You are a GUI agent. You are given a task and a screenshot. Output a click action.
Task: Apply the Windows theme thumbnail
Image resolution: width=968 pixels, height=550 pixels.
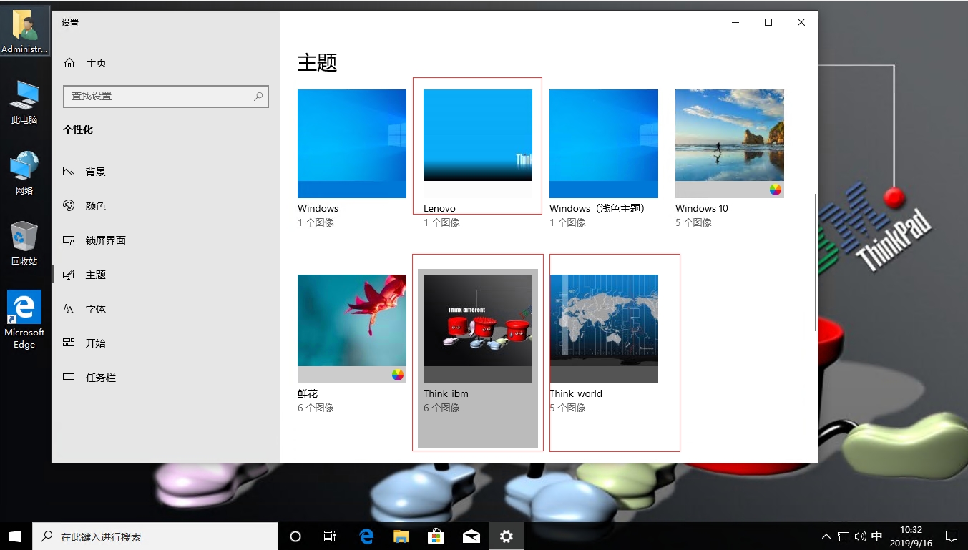352,144
